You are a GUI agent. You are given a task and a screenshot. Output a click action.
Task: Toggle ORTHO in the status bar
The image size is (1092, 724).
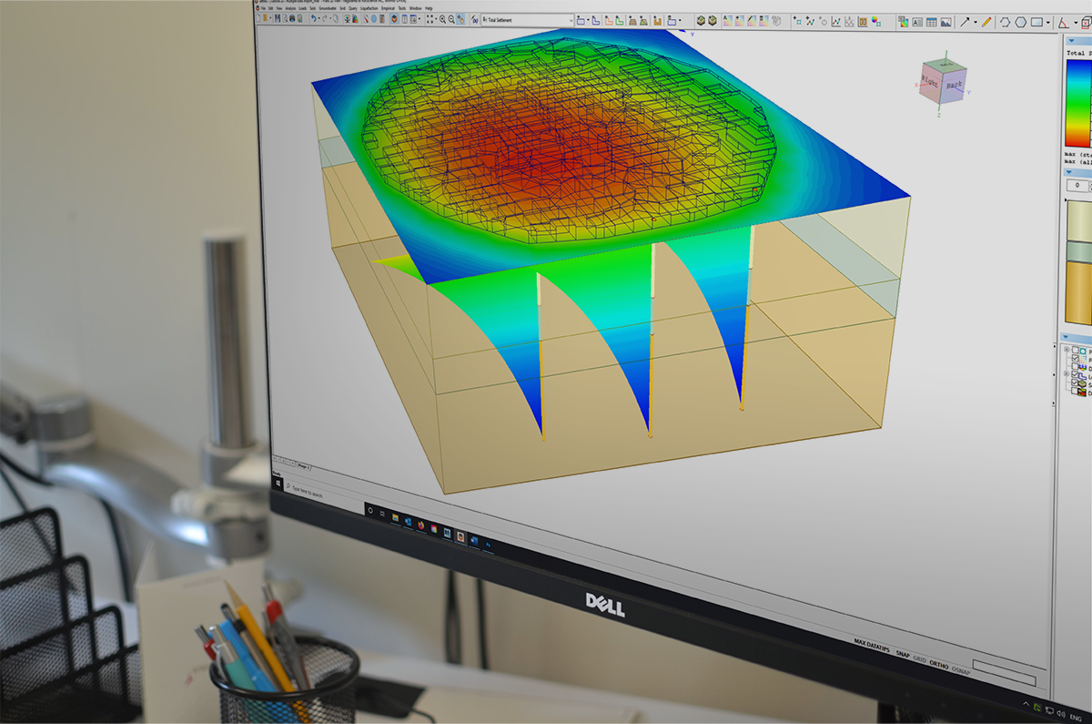click(x=938, y=667)
